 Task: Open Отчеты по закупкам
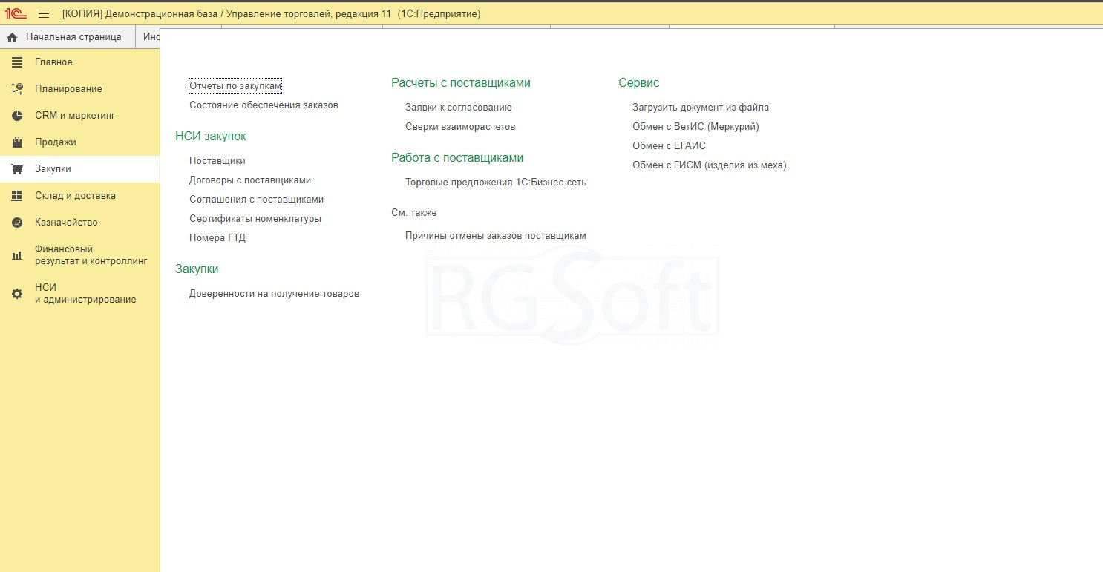(x=235, y=86)
